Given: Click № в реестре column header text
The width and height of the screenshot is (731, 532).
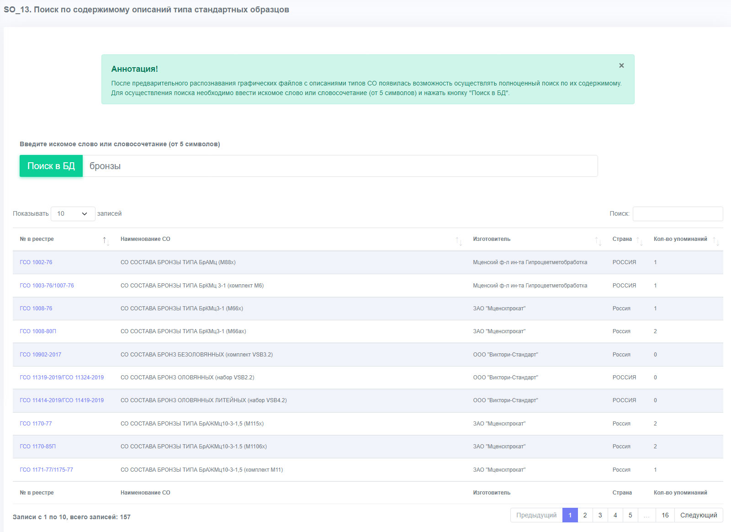Looking at the screenshot, I should coord(37,239).
